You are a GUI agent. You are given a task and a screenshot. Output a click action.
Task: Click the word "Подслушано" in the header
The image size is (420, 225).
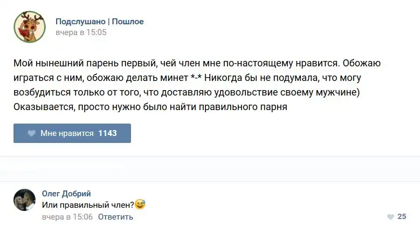click(x=80, y=22)
